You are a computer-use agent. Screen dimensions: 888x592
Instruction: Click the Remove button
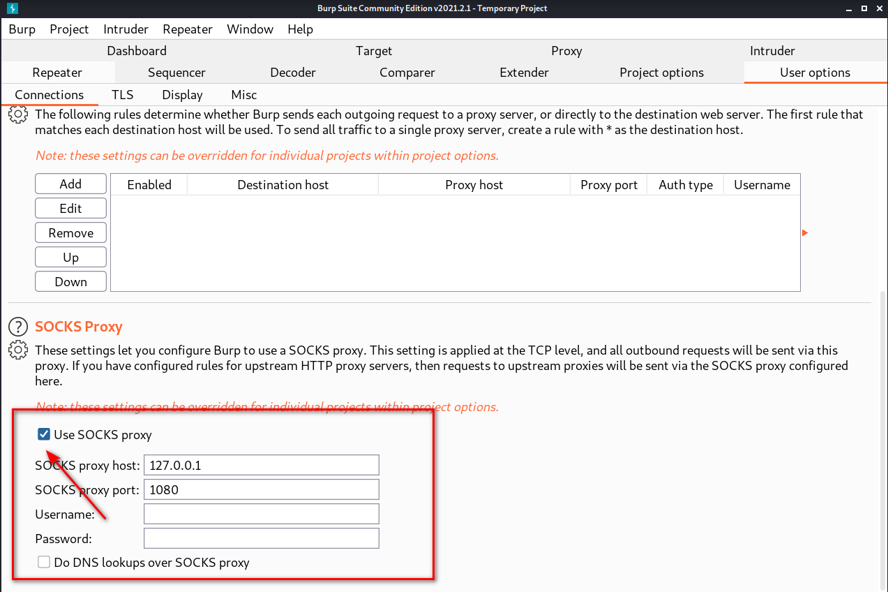tap(70, 233)
